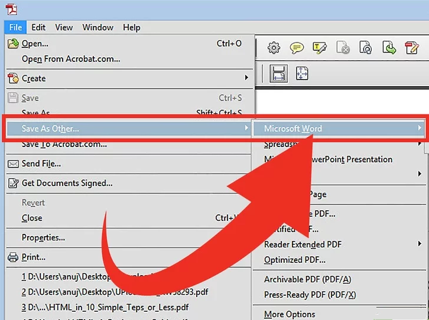Screen dimensions: 429x320
Task: Open the Window menu
Action: coord(97,27)
